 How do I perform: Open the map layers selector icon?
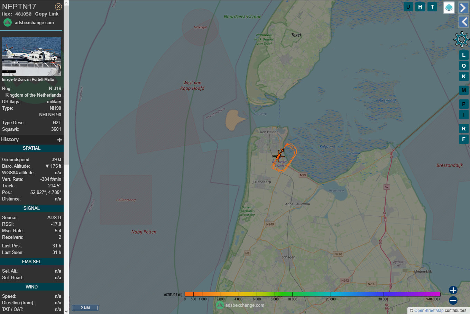449,8
